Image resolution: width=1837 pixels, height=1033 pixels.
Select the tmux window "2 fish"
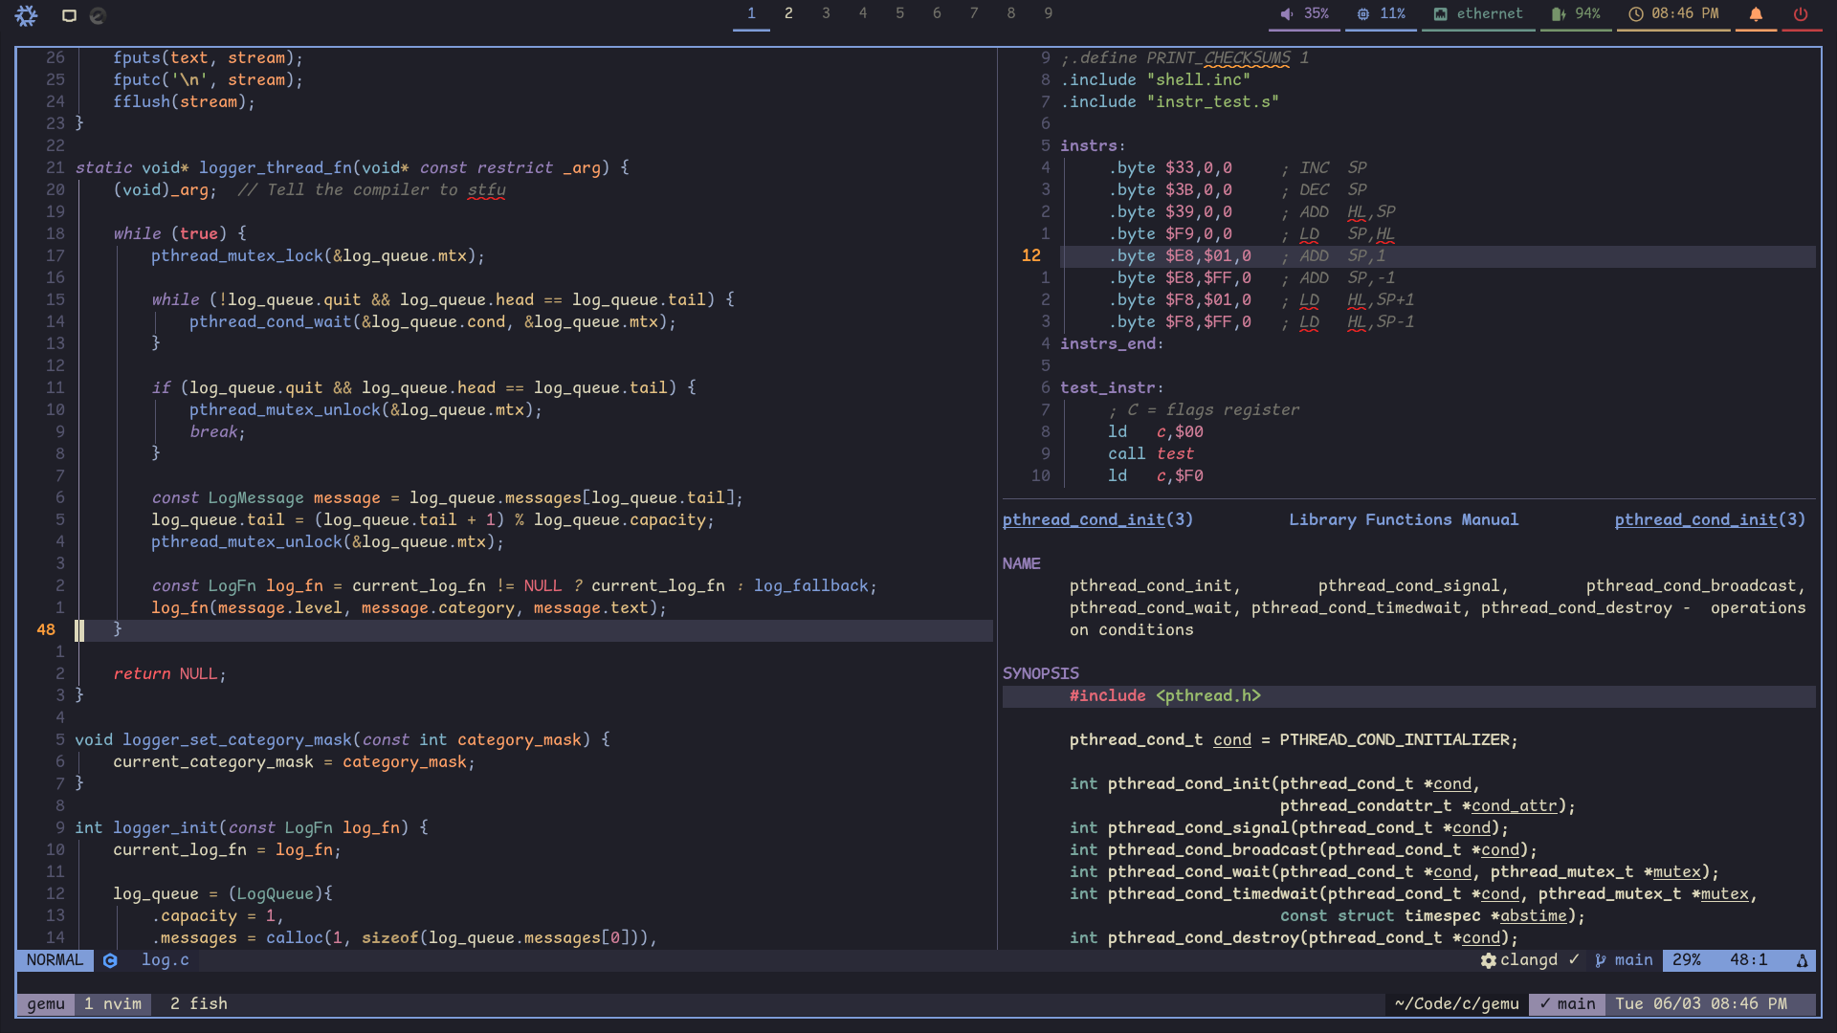click(198, 1003)
